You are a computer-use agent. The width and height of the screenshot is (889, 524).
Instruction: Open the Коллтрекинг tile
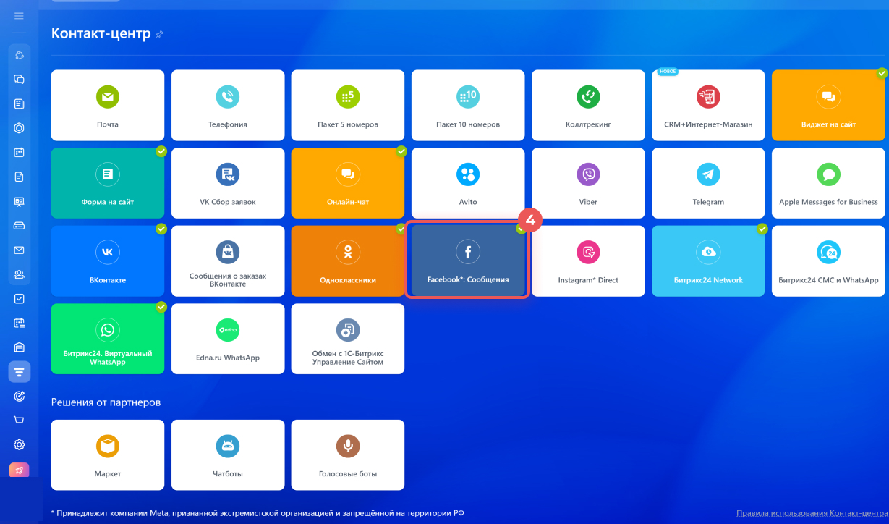(x=587, y=105)
